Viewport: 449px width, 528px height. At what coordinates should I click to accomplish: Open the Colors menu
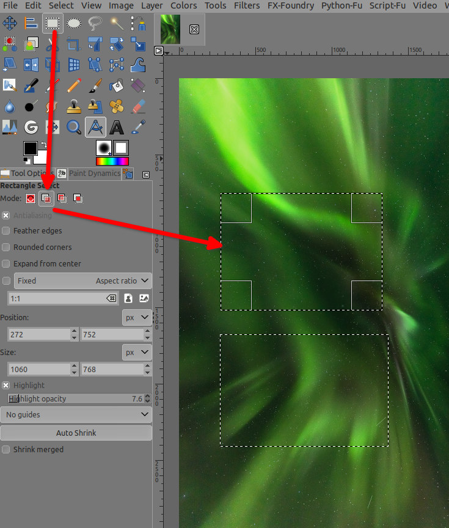[x=183, y=5]
